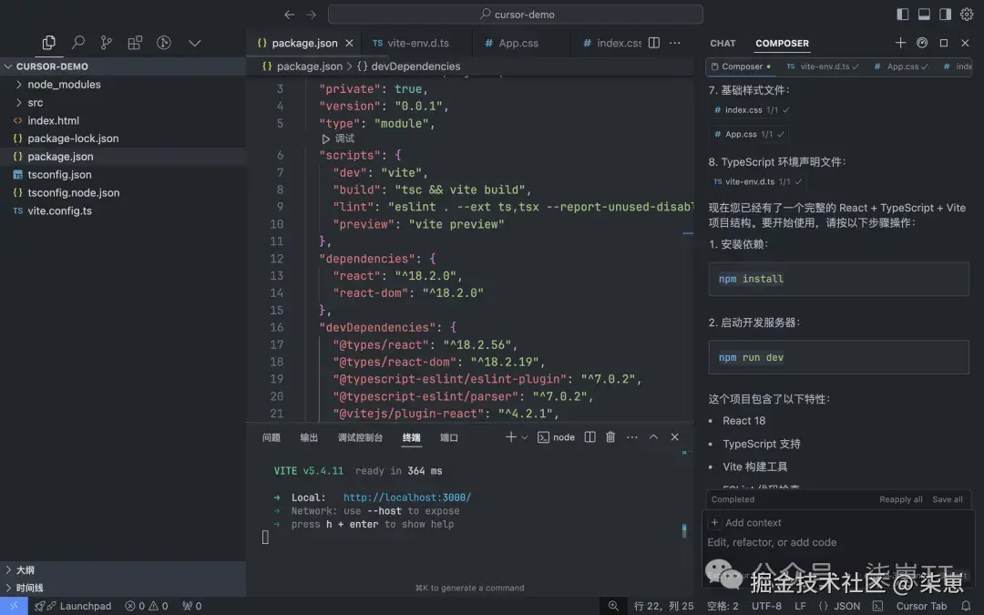
Task: Toggle the bottom panel layout icon
Action: coord(924,15)
